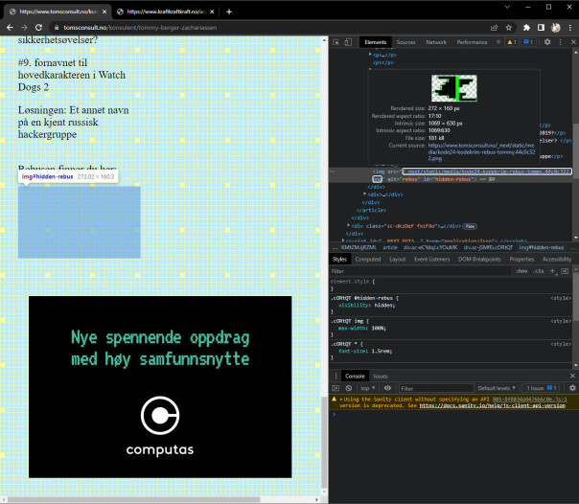The width and height of the screenshot is (579, 504).
Task: Open the Computed styles tab
Action: pos(368,259)
